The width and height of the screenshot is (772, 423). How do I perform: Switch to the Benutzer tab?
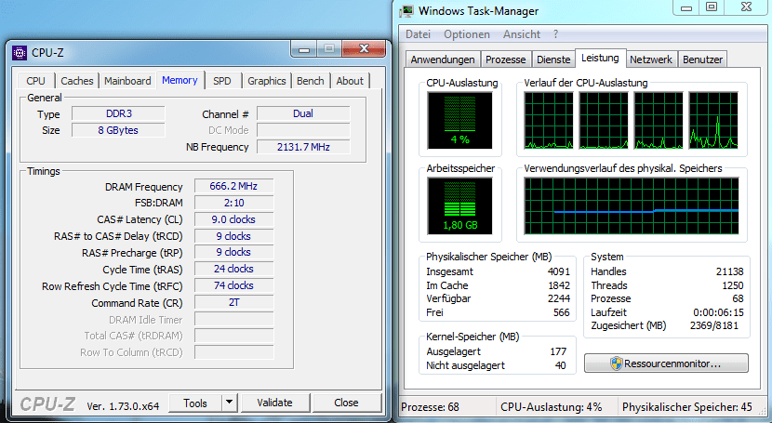(x=702, y=59)
